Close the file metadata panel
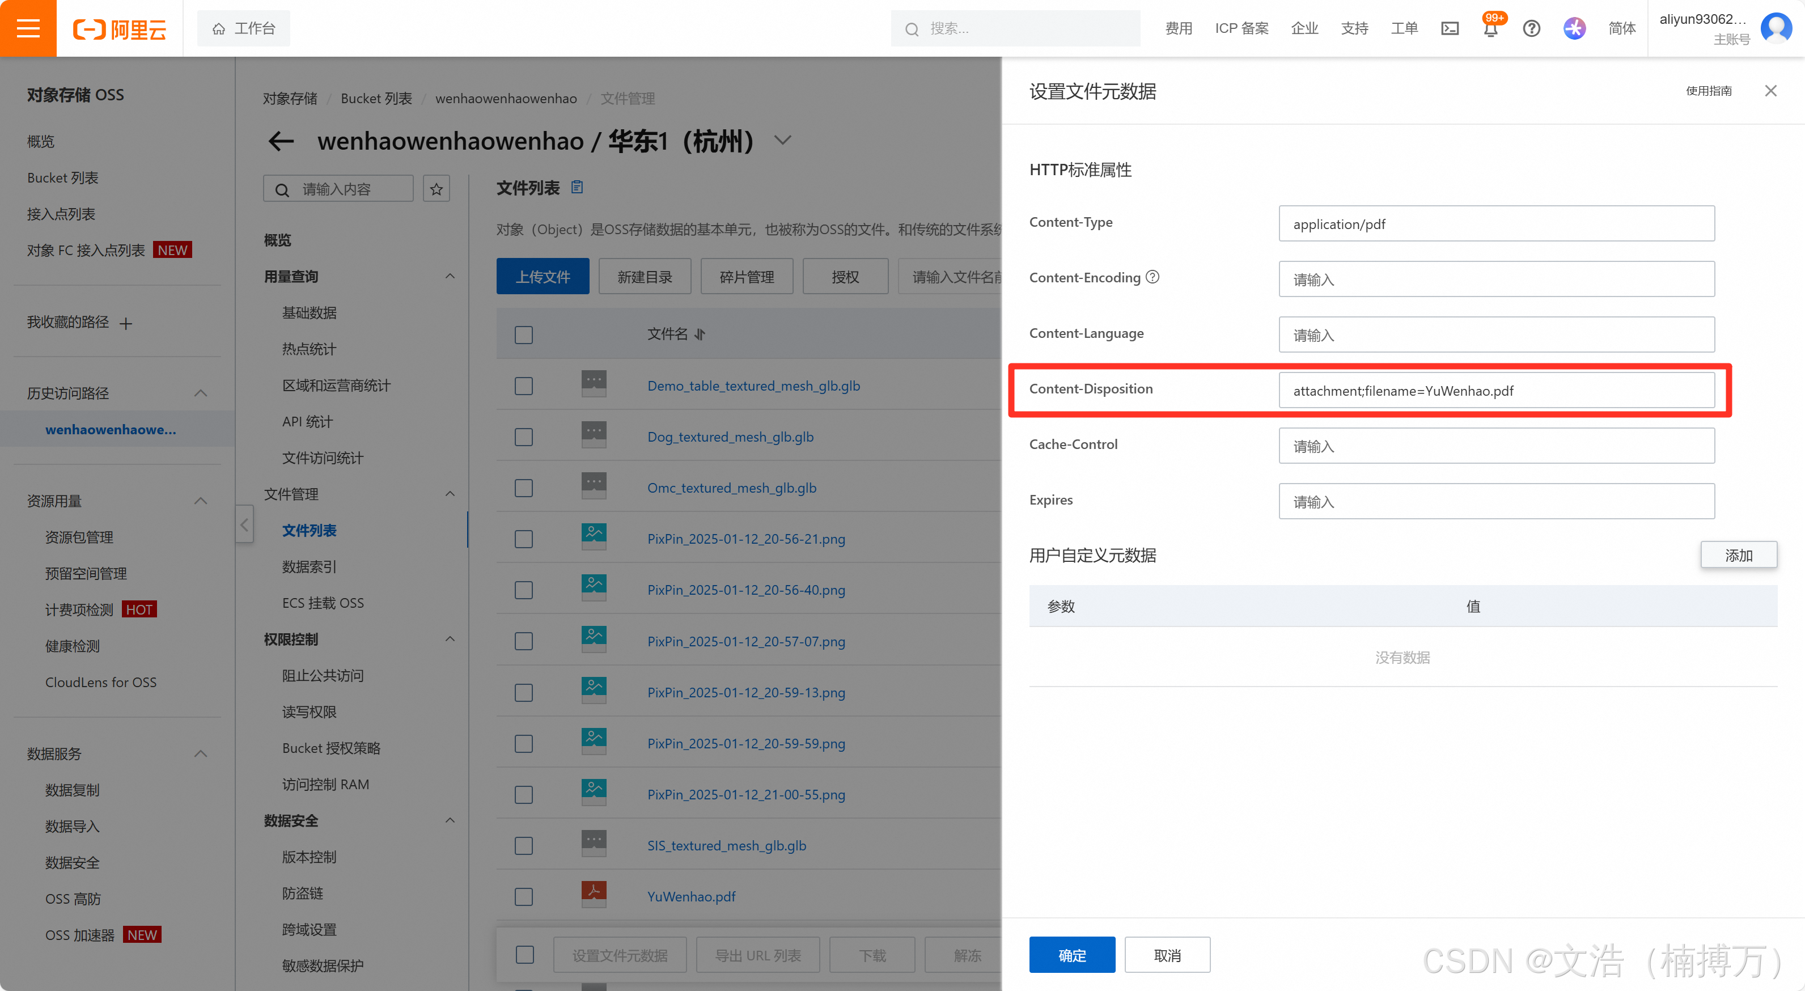This screenshot has height=991, width=1805. (x=1770, y=90)
